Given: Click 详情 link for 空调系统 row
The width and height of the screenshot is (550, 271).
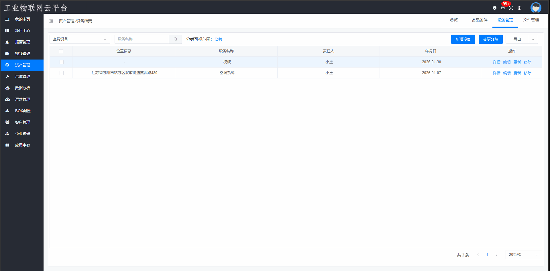Looking at the screenshot, I should pyautogui.click(x=496, y=73).
